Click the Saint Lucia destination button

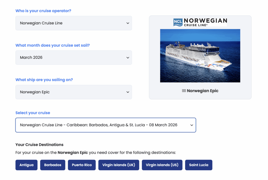point(199,165)
